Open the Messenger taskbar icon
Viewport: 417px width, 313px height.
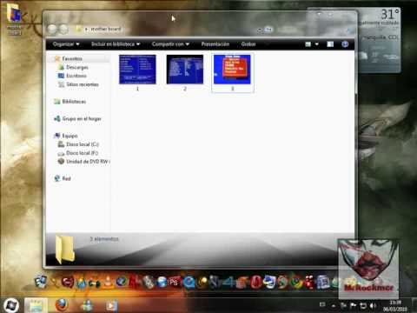(87, 305)
